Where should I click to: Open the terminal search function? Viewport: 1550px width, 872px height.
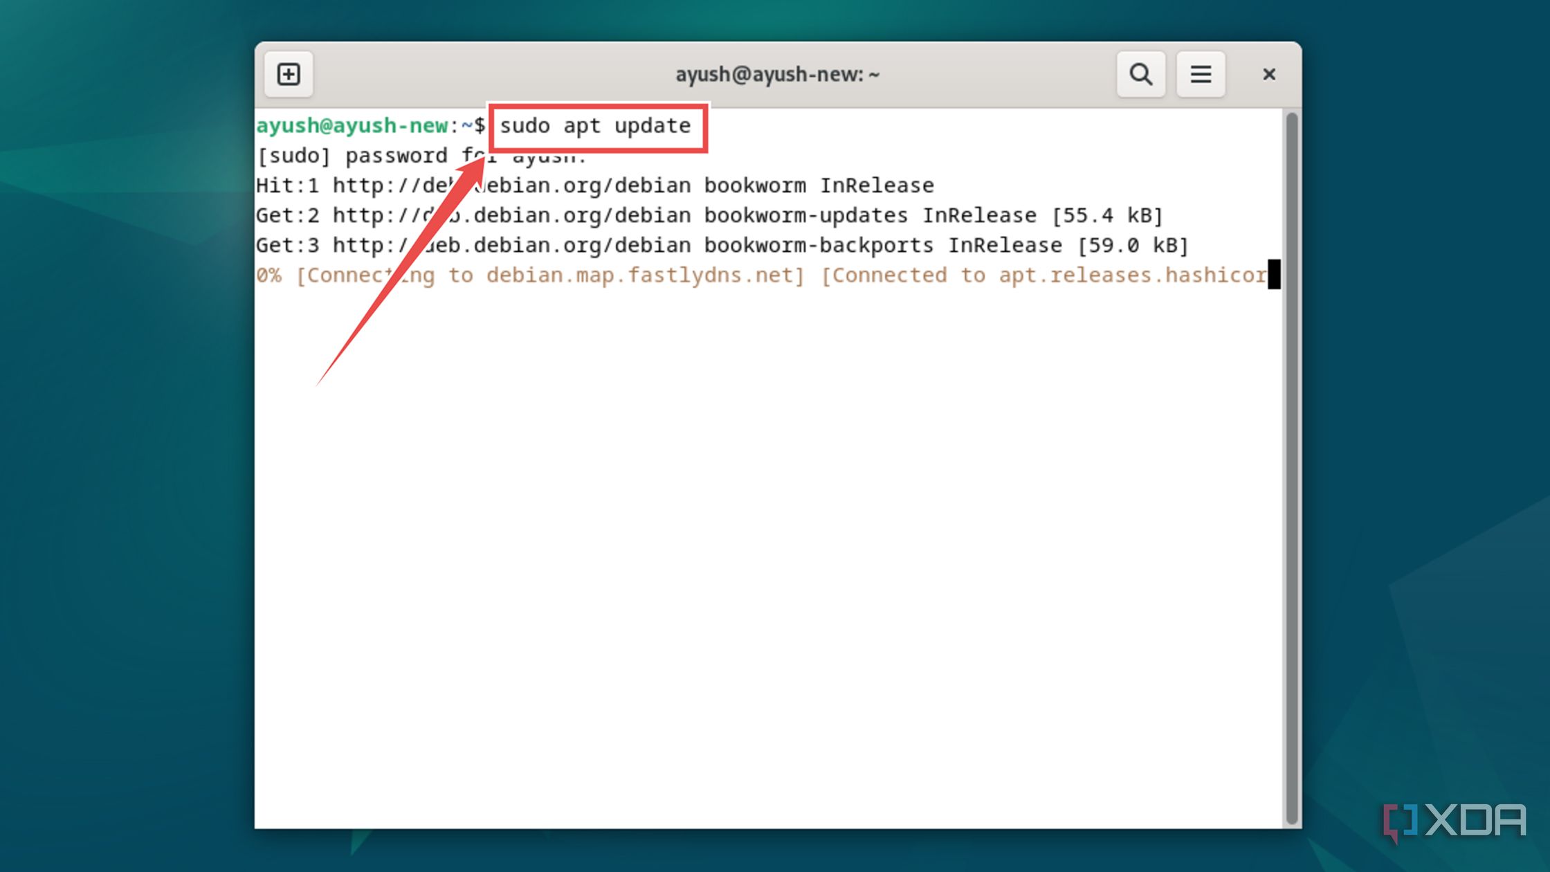1140,74
